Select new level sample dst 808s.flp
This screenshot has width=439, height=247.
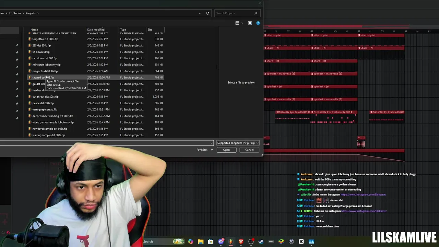pyautogui.click(x=95, y=129)
